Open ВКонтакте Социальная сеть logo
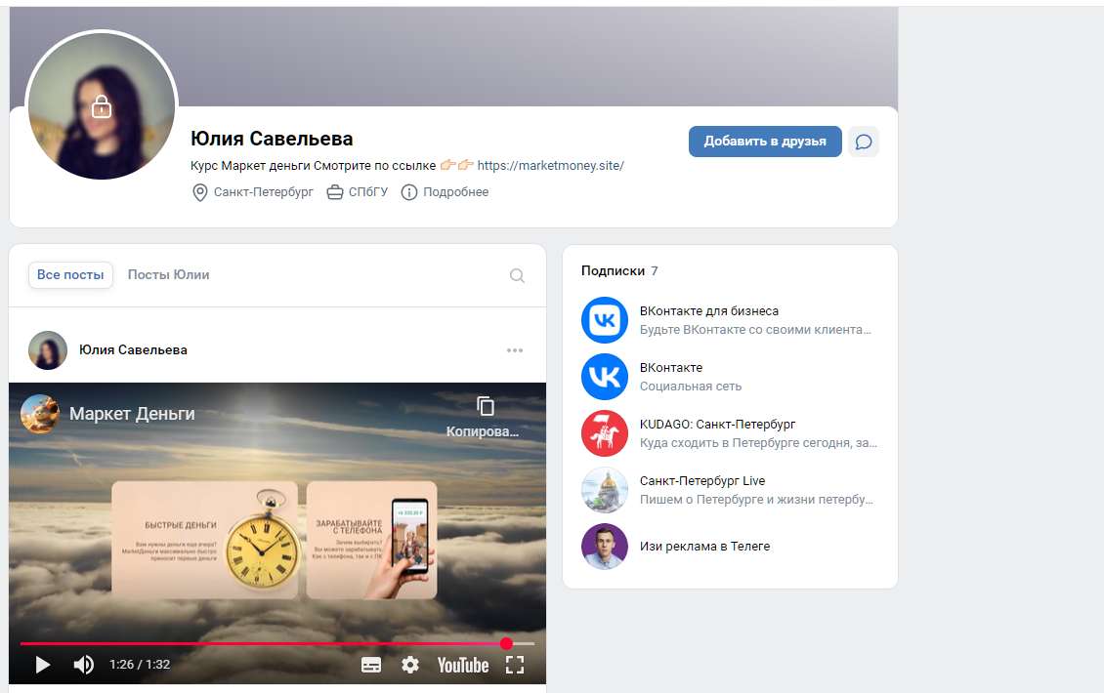The height and width of the screenshot is (693, 1104). [x=604, y=377]
